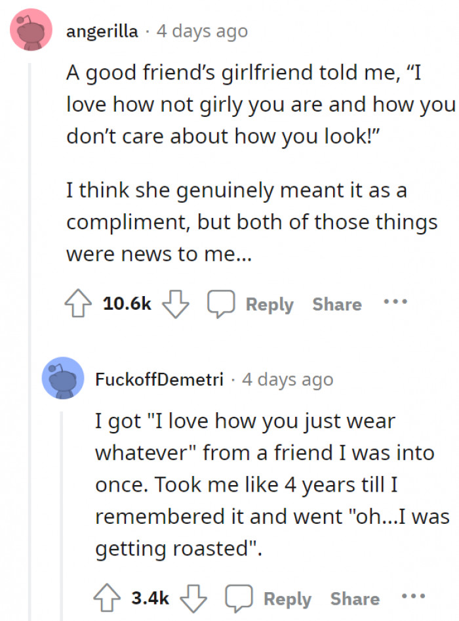Click the 4 days ago timestamp on FuckoffDemetri's reply
This screenshot has width=459, height=621.
[x=287, y=379]
